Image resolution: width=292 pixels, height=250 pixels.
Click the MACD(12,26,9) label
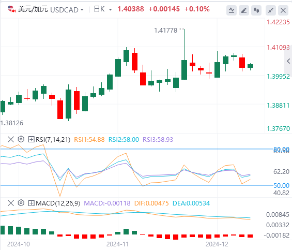coord(58,203)
